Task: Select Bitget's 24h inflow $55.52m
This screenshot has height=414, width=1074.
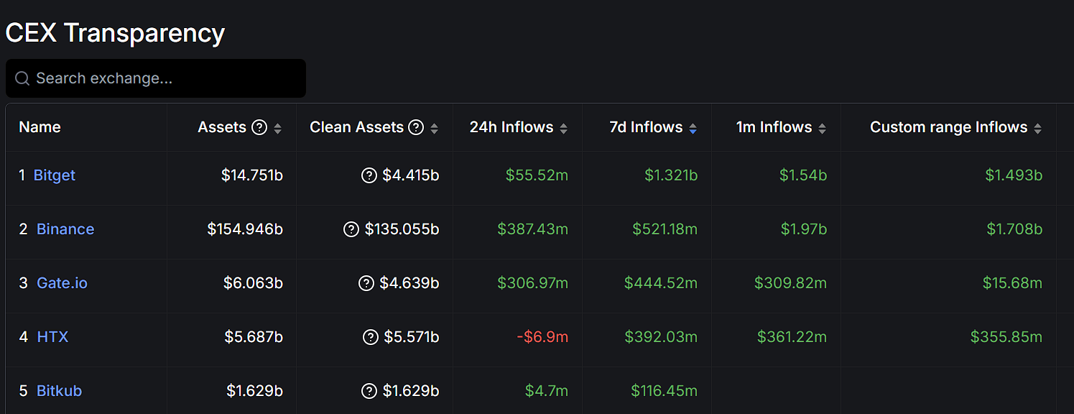Action: (x=537, y=175)
